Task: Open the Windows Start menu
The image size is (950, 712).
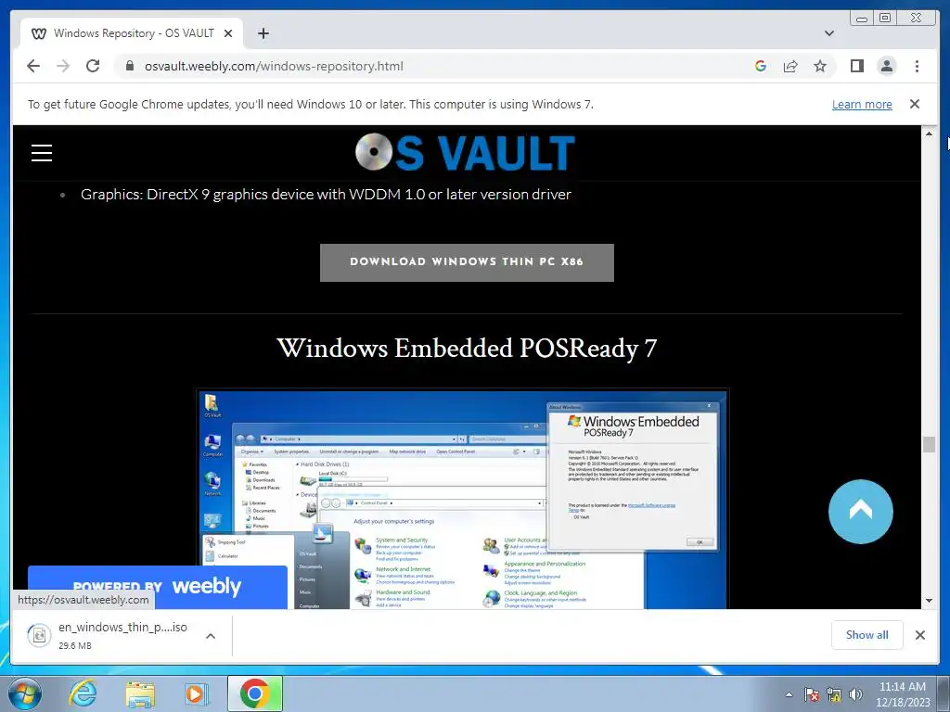Action: [25, 693]
